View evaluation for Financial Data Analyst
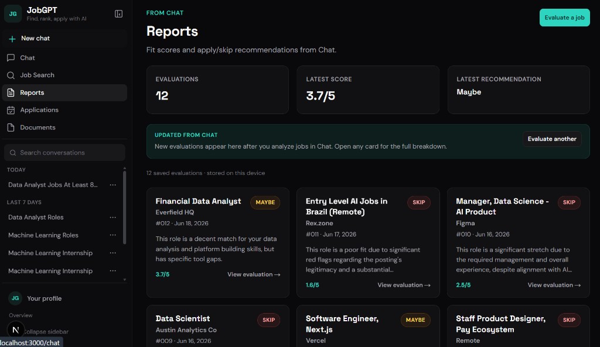The image size is (600, 347). coord(254,274)
